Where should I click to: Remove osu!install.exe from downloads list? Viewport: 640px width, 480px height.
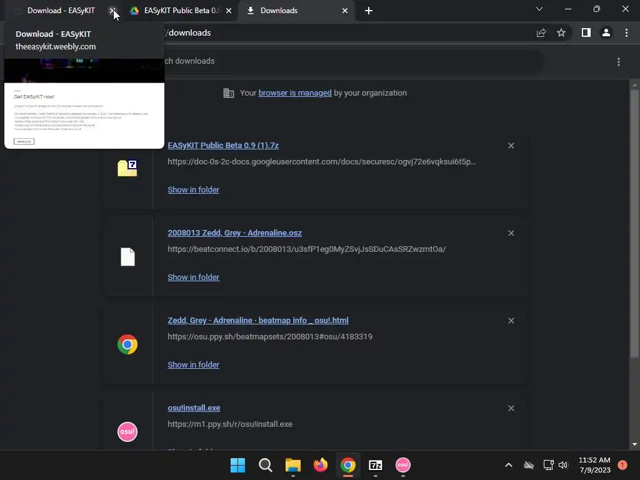click(x=511, y=408)
